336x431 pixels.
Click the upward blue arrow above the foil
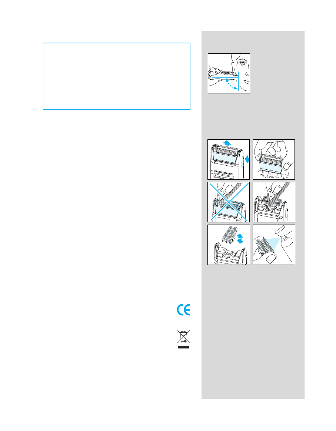click(227, 143)
